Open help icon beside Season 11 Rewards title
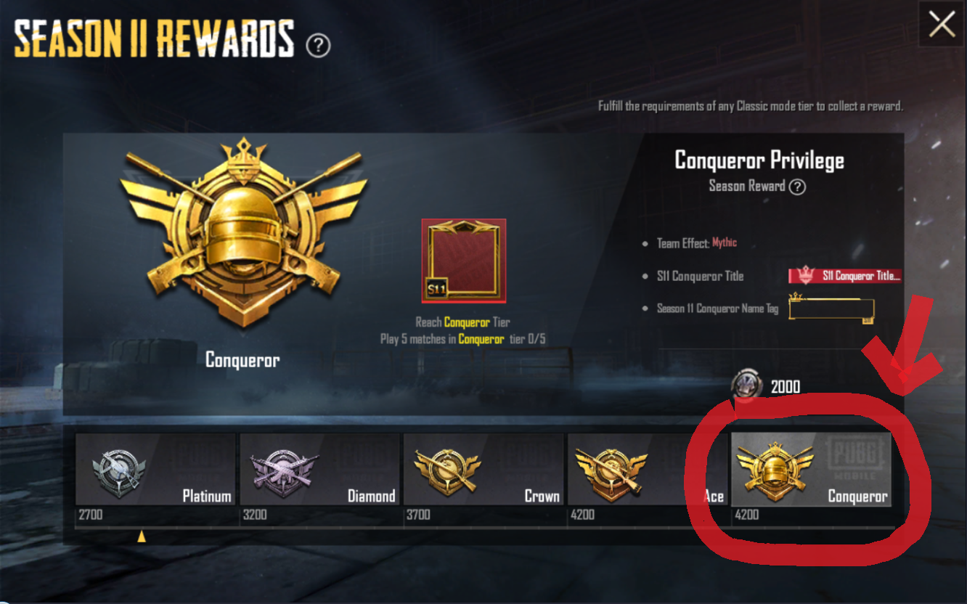 [318, 46]
